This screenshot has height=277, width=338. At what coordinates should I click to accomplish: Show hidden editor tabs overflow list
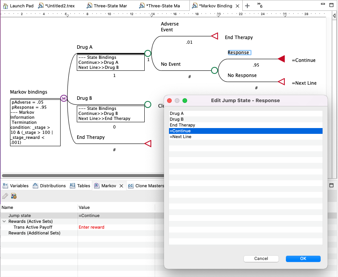click(260, 6)
